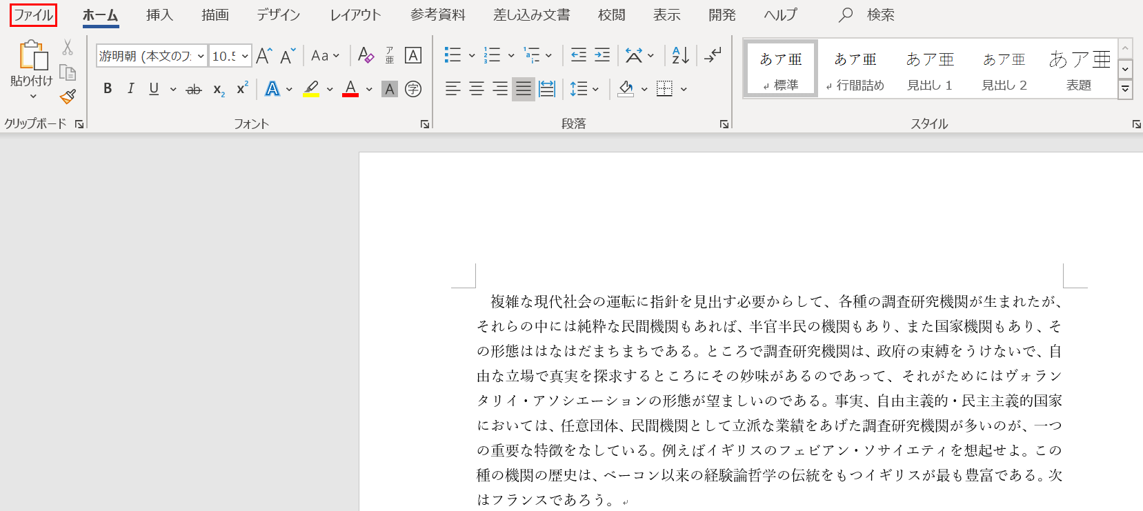Open Font dialog launcher in フォント group
The image size is (1143, 511).
[x=425, y=124]
